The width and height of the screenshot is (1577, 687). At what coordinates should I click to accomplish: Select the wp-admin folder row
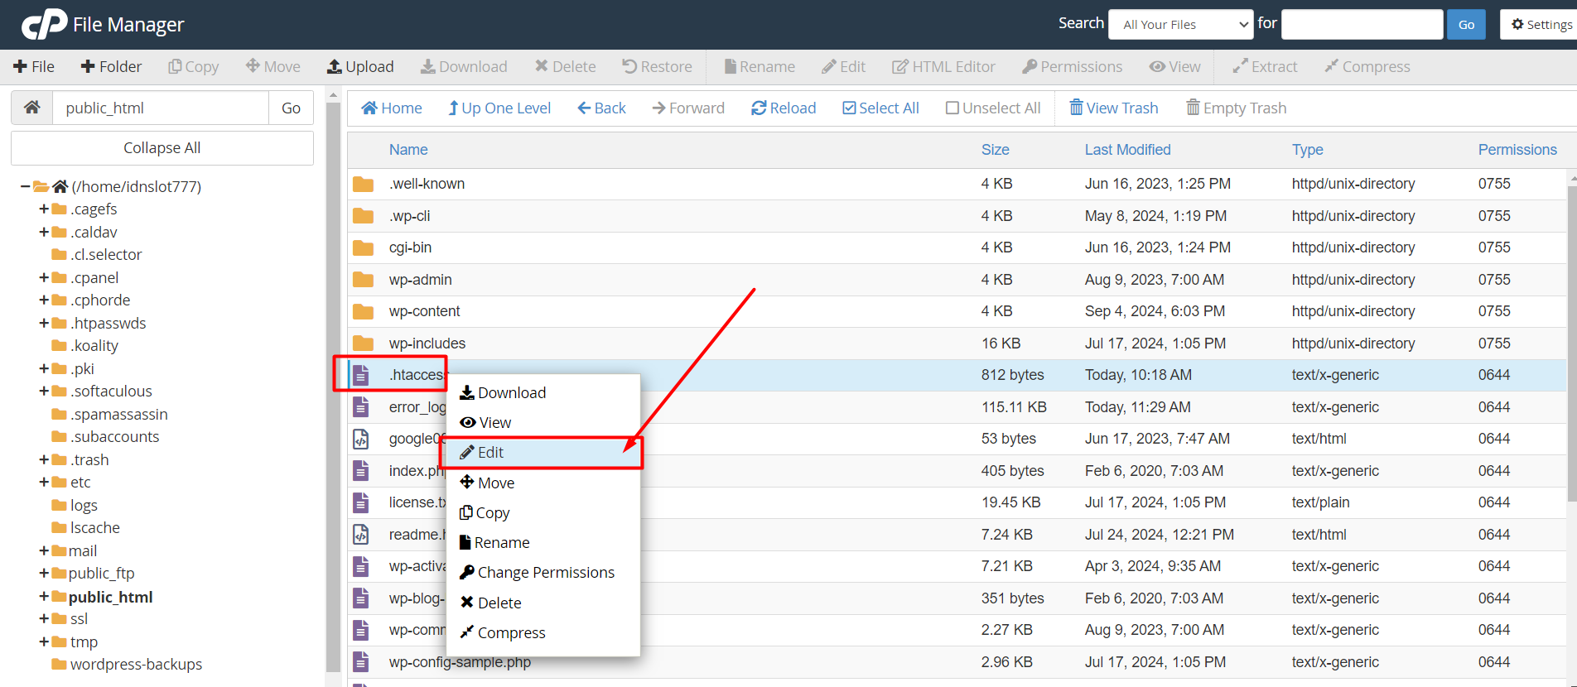958,280
